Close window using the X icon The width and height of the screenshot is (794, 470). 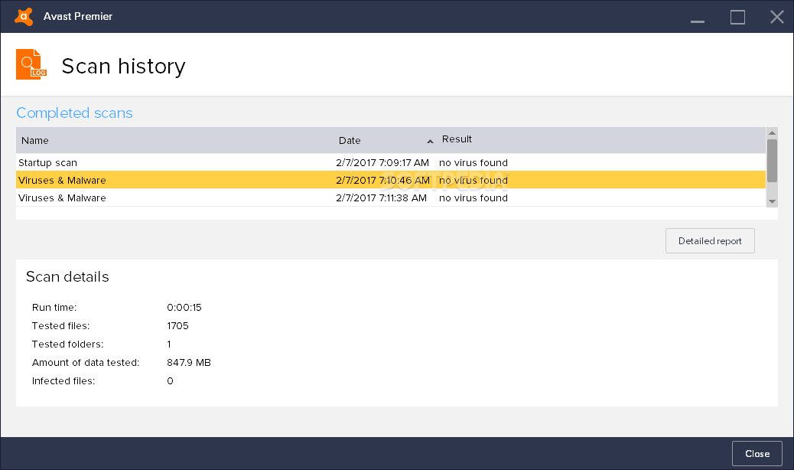(776, 17)
